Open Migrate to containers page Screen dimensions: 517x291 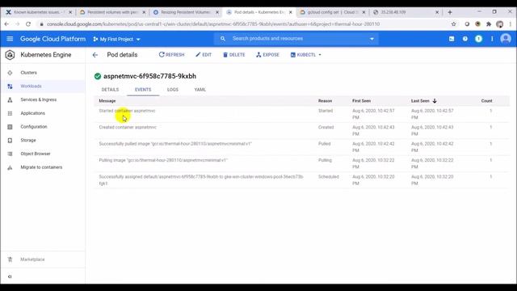pos(41,167)
